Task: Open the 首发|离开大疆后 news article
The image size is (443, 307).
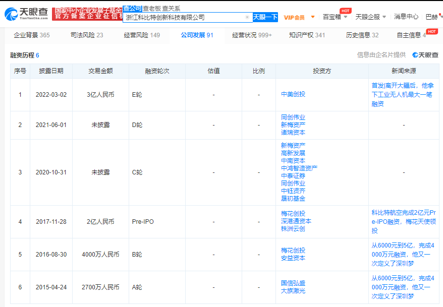Action: click(x=403, y=95)
